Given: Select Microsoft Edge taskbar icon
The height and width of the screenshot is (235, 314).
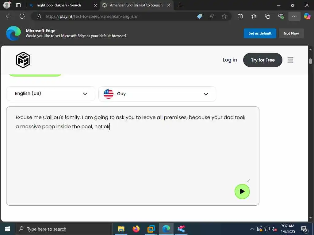Looking at the screenshot, I should [166, 229].
